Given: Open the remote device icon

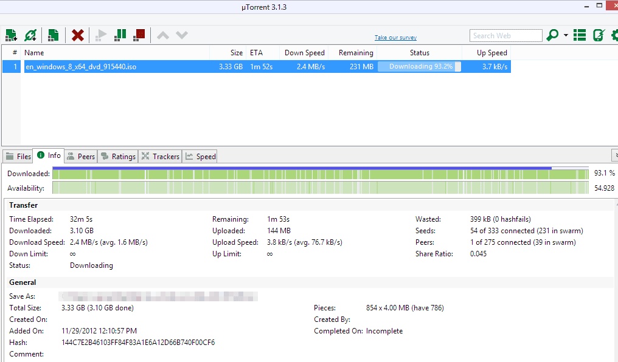Looking at the screenshot, I should tap(599, 35).
